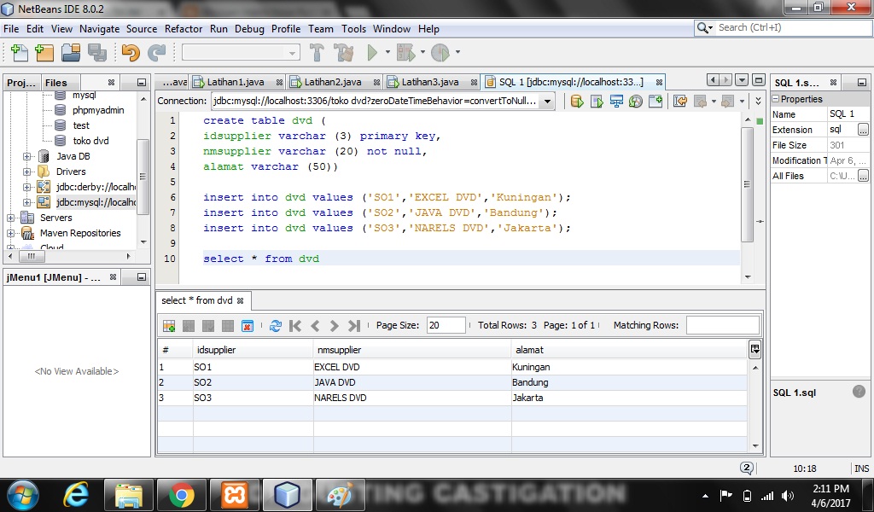Expand the jdbc:derby connection node

(x=26, y=187)
